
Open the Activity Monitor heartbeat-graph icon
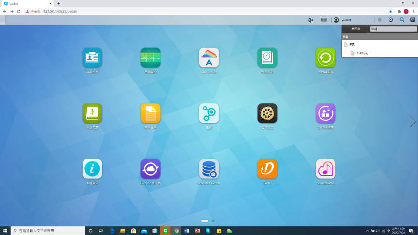[x=151, y=57]
